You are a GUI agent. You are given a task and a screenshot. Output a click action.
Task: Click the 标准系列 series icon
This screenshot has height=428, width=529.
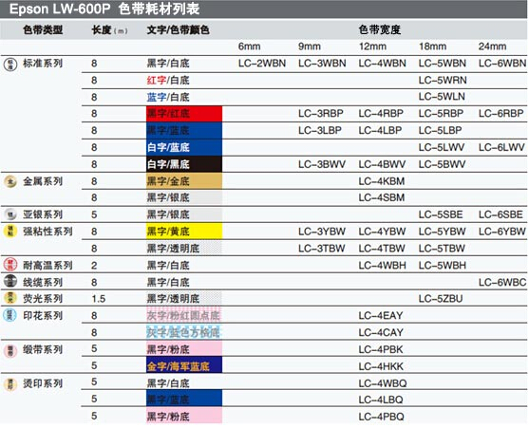(x=10, y=64)
